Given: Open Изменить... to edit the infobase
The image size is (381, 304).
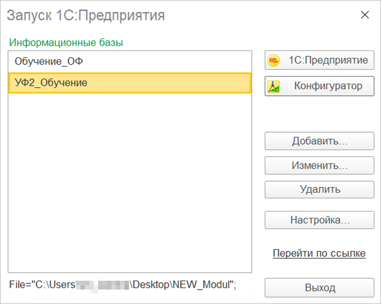Looking at the screenshot, I should 319,166.
